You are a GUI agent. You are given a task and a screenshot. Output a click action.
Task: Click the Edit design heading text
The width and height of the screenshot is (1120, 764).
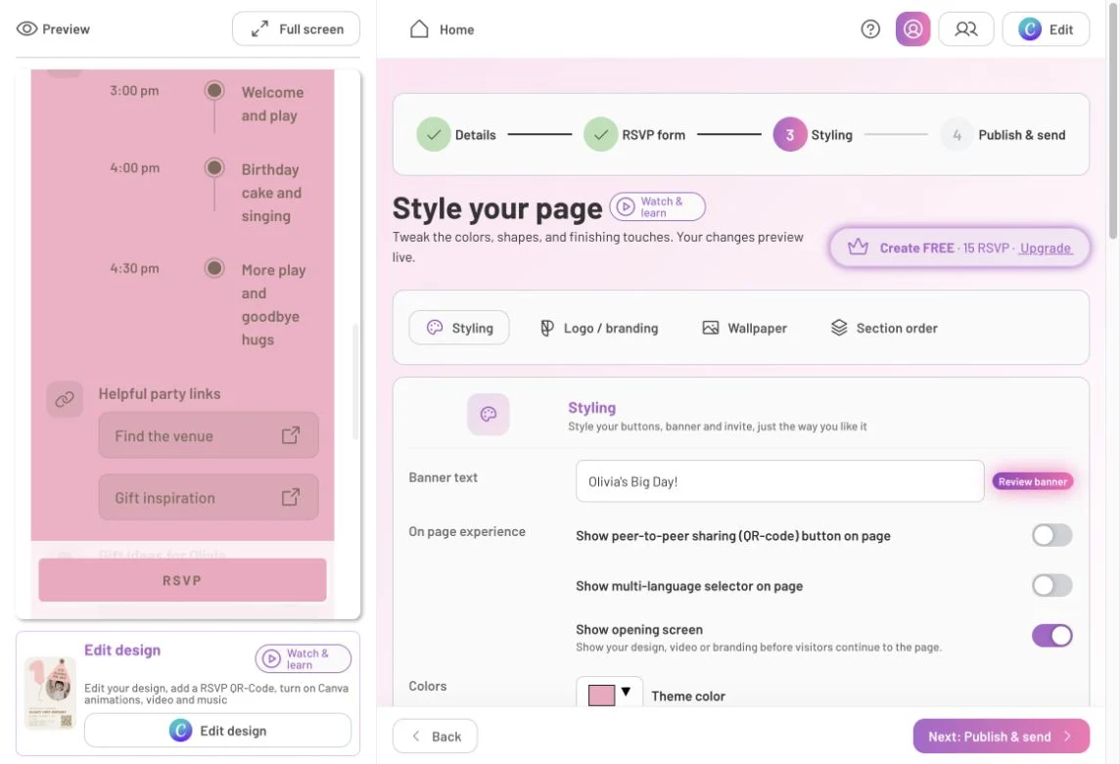point(122,651)
